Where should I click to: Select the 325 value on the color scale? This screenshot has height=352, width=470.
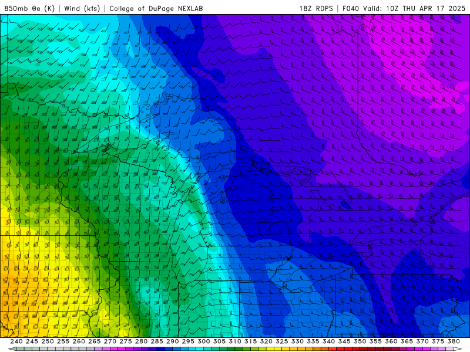pos(282,341)
